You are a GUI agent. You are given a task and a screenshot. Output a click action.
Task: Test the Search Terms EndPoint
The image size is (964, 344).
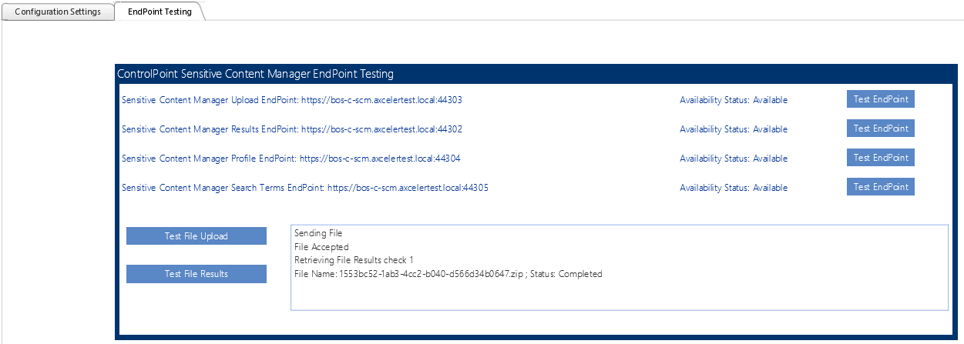(x=880, y=187)
